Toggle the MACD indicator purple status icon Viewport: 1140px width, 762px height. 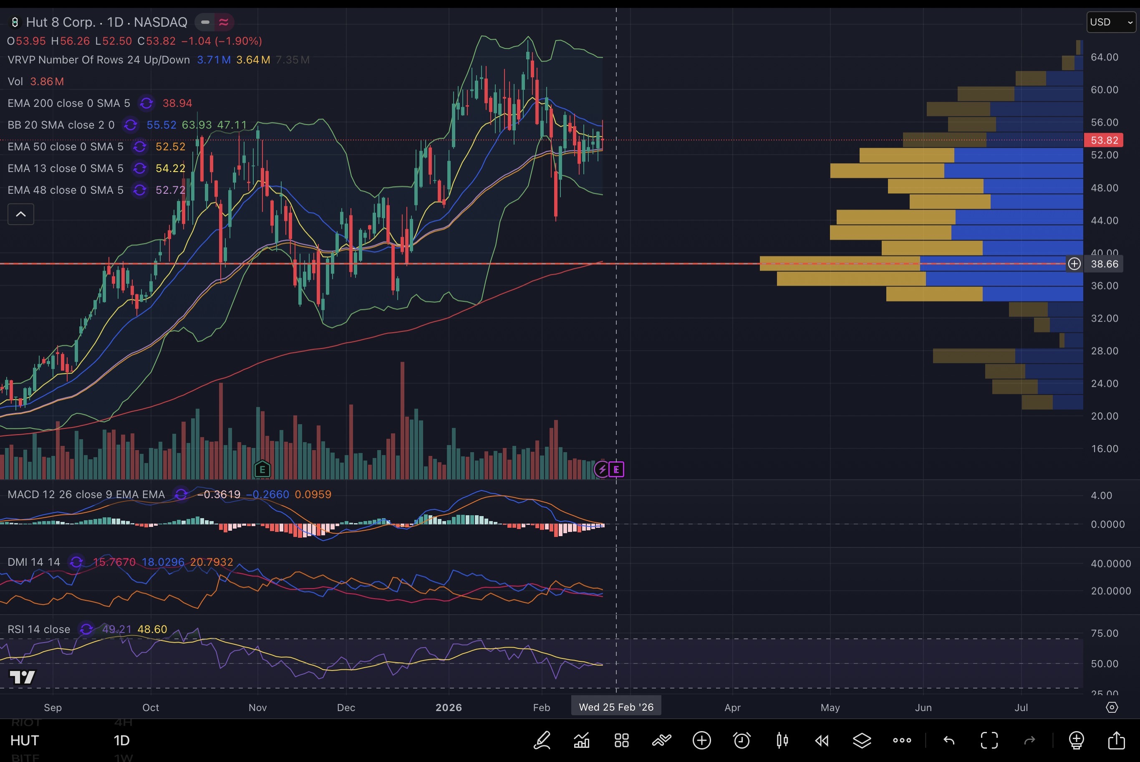(181, 494)
